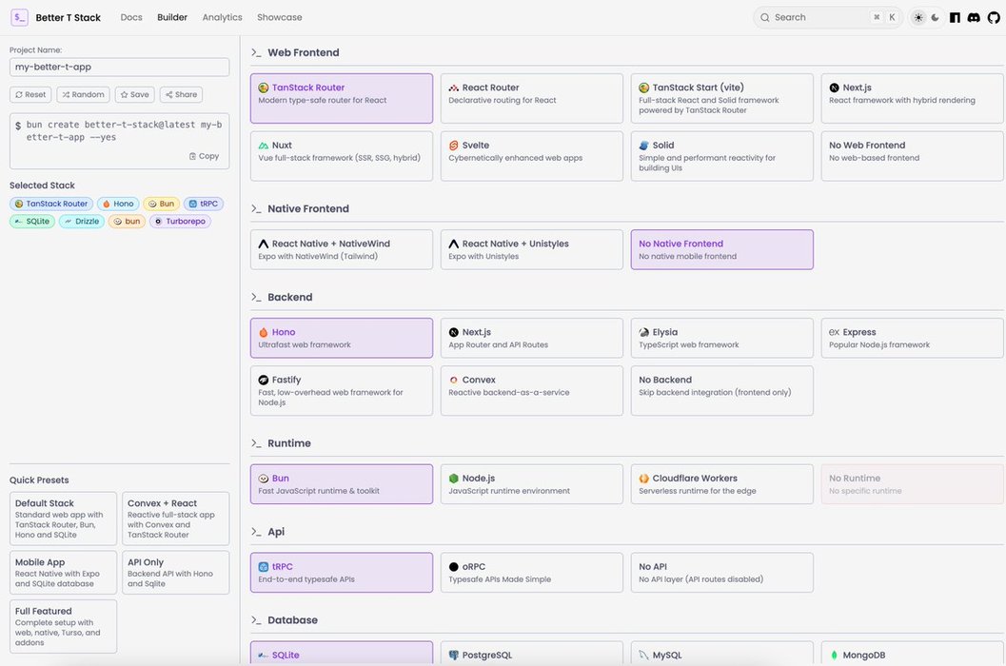
Task: Click the Better T Stack logo icon
Action: [19, 17]
